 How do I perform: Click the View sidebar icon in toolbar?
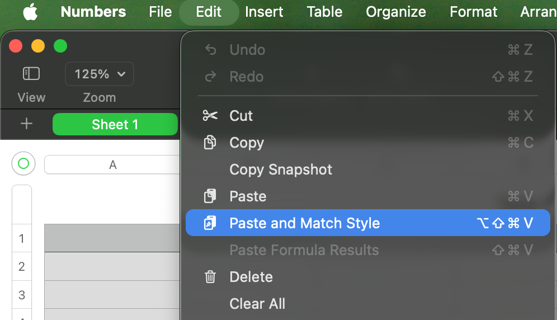[31, 73]
